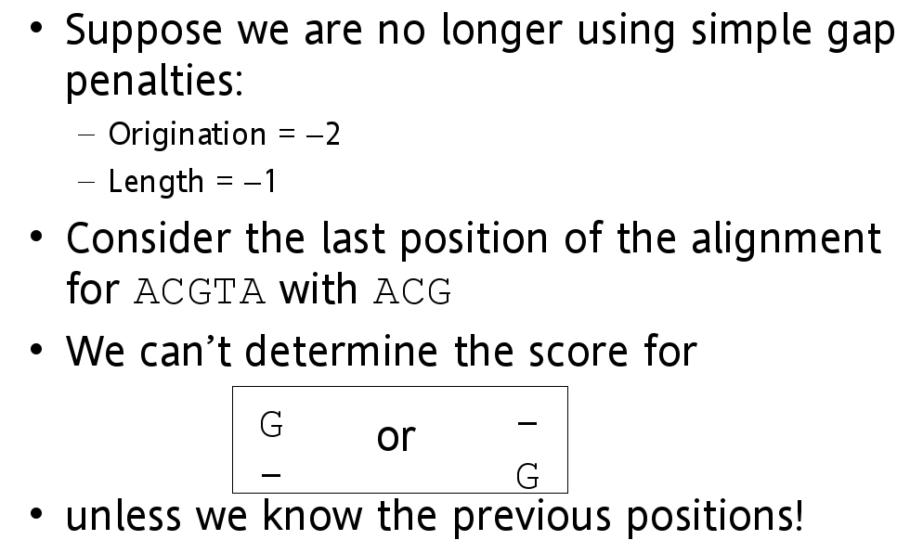Click the ACGTA sequence text
The height and width of the screenshot is (553, 923).
(201, 291)
